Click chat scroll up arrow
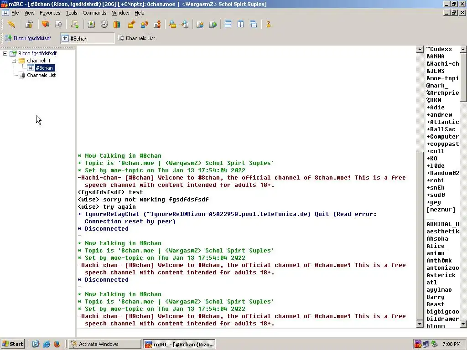 click(x=420, y=49)
